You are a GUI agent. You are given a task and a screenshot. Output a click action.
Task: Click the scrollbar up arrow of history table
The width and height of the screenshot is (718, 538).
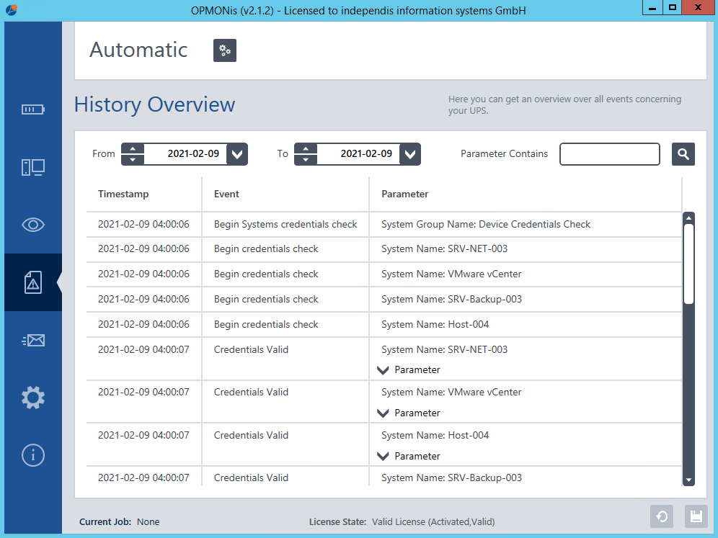tap(688, 218)
